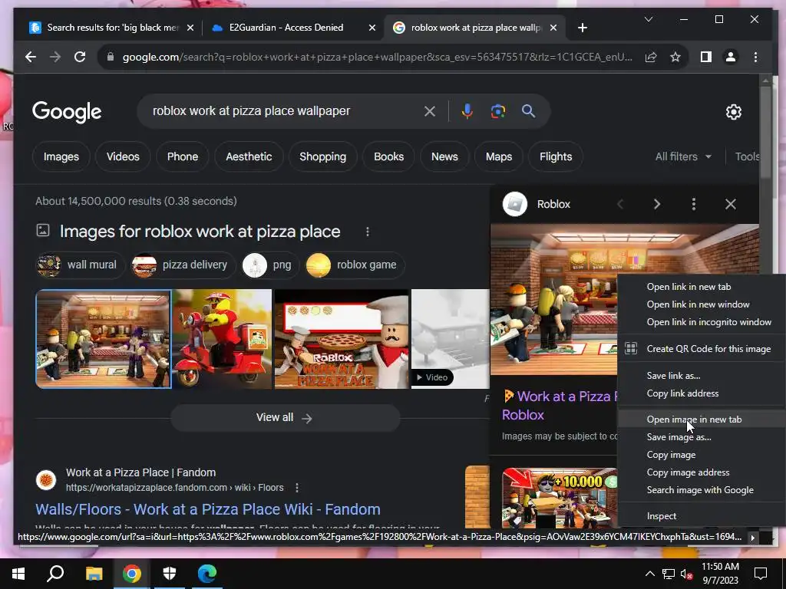Open Google quick settings gear
Screen dimensions: 786x589
733,112
